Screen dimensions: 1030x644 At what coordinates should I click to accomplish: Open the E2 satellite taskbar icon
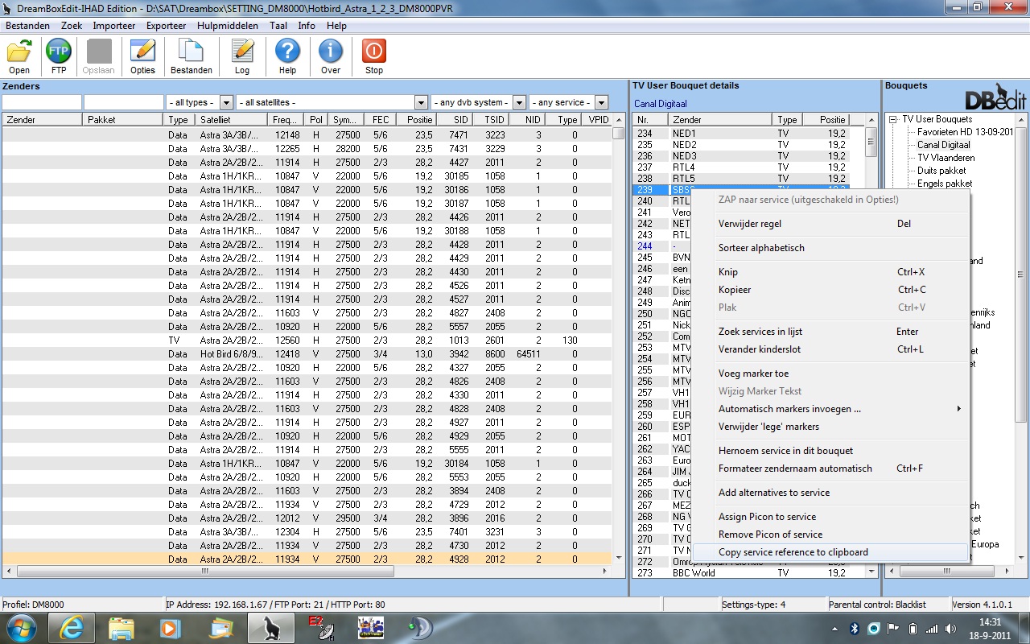pyautogui.click(x=320, y=628)
